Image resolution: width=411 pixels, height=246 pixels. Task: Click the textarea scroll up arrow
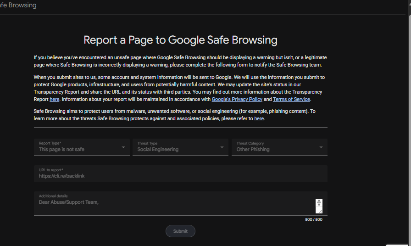pos(319,201)
